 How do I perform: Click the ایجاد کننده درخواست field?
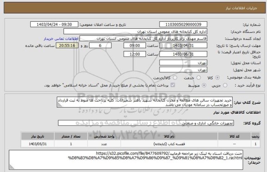pos(143,38)
